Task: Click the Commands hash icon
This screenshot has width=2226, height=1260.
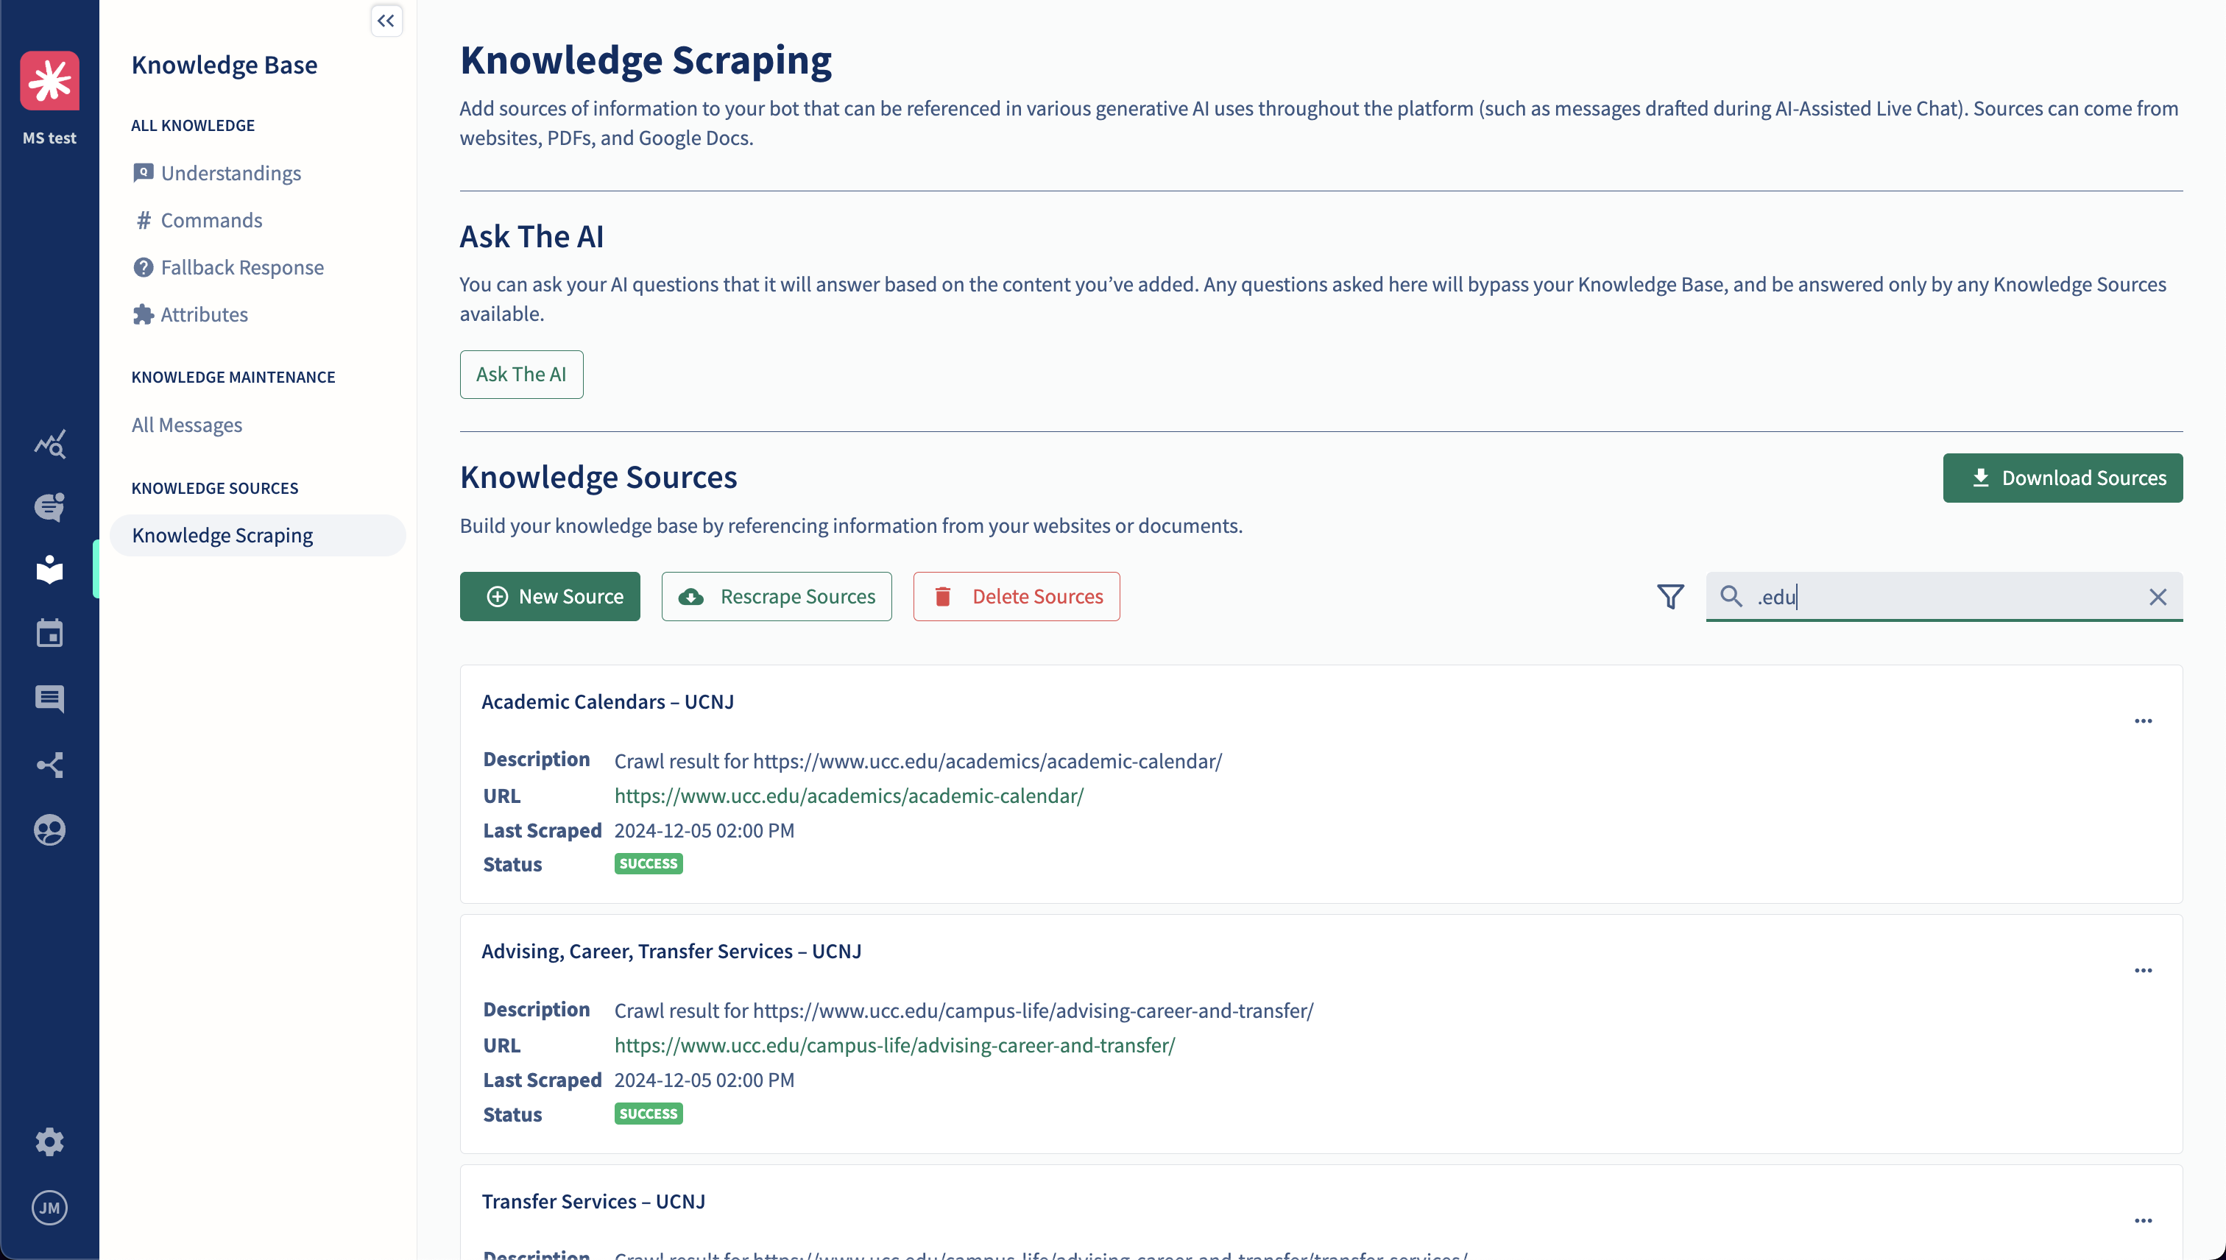Action: [x=143, y=220]
